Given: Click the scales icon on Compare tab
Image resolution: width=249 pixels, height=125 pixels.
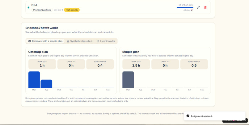Looking at the screenshot, I should [30, 41].
